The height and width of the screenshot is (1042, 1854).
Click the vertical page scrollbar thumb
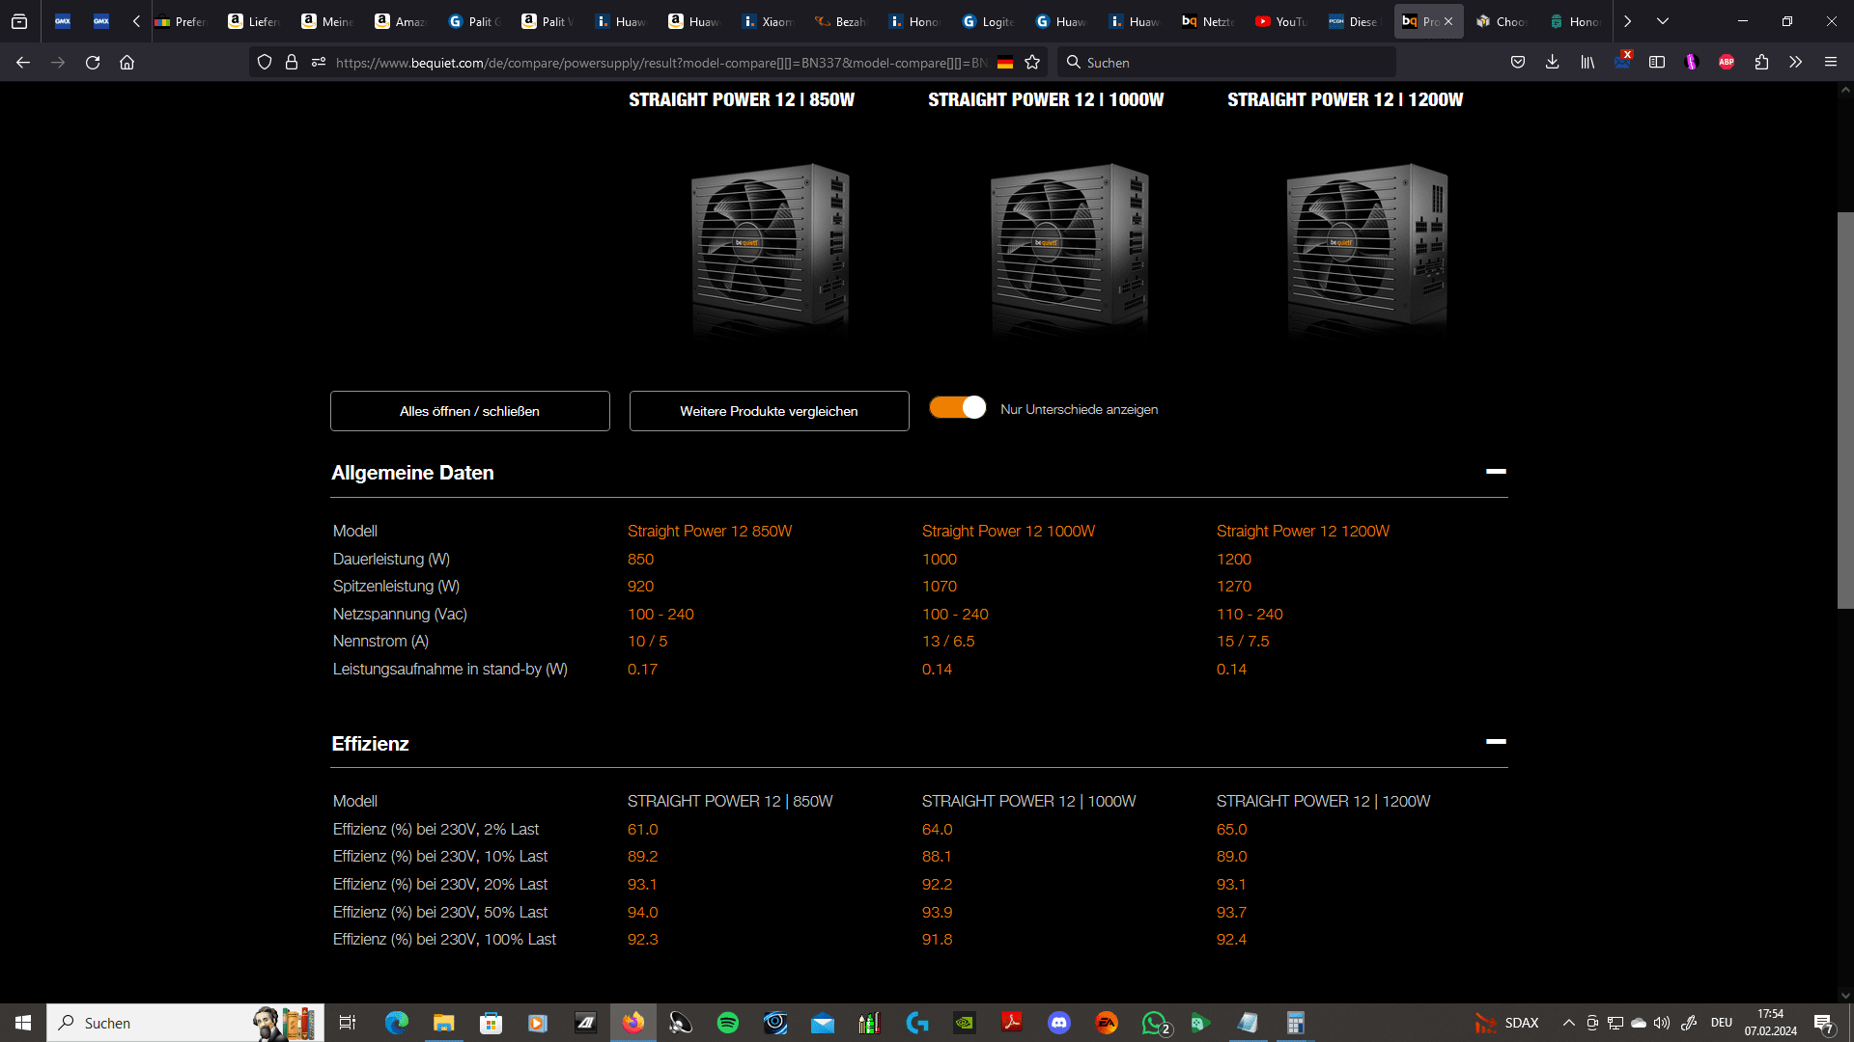tap(1845, 410)
